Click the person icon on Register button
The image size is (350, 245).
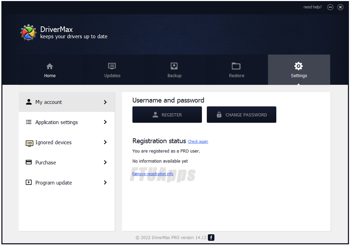pos(155,115)
